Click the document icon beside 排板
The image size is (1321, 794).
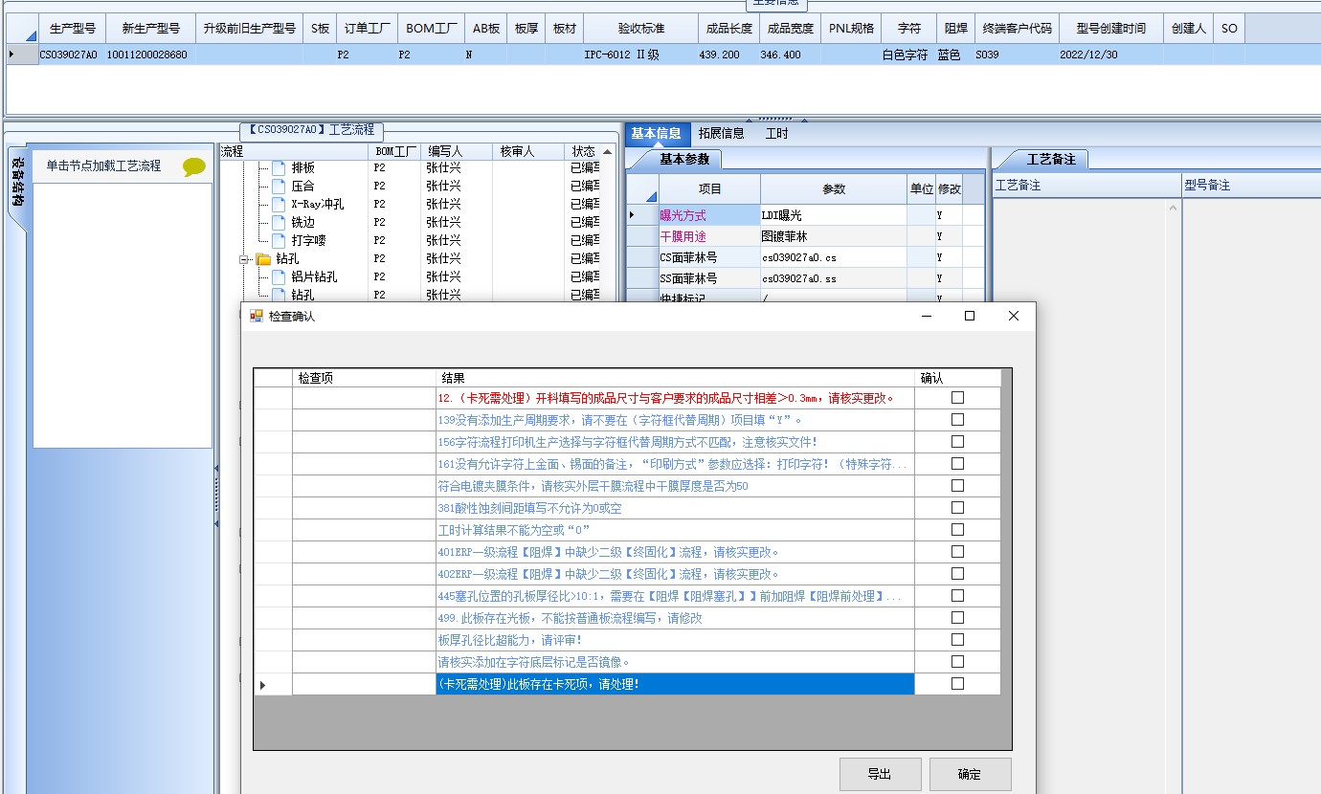click(x=279, y=168)
